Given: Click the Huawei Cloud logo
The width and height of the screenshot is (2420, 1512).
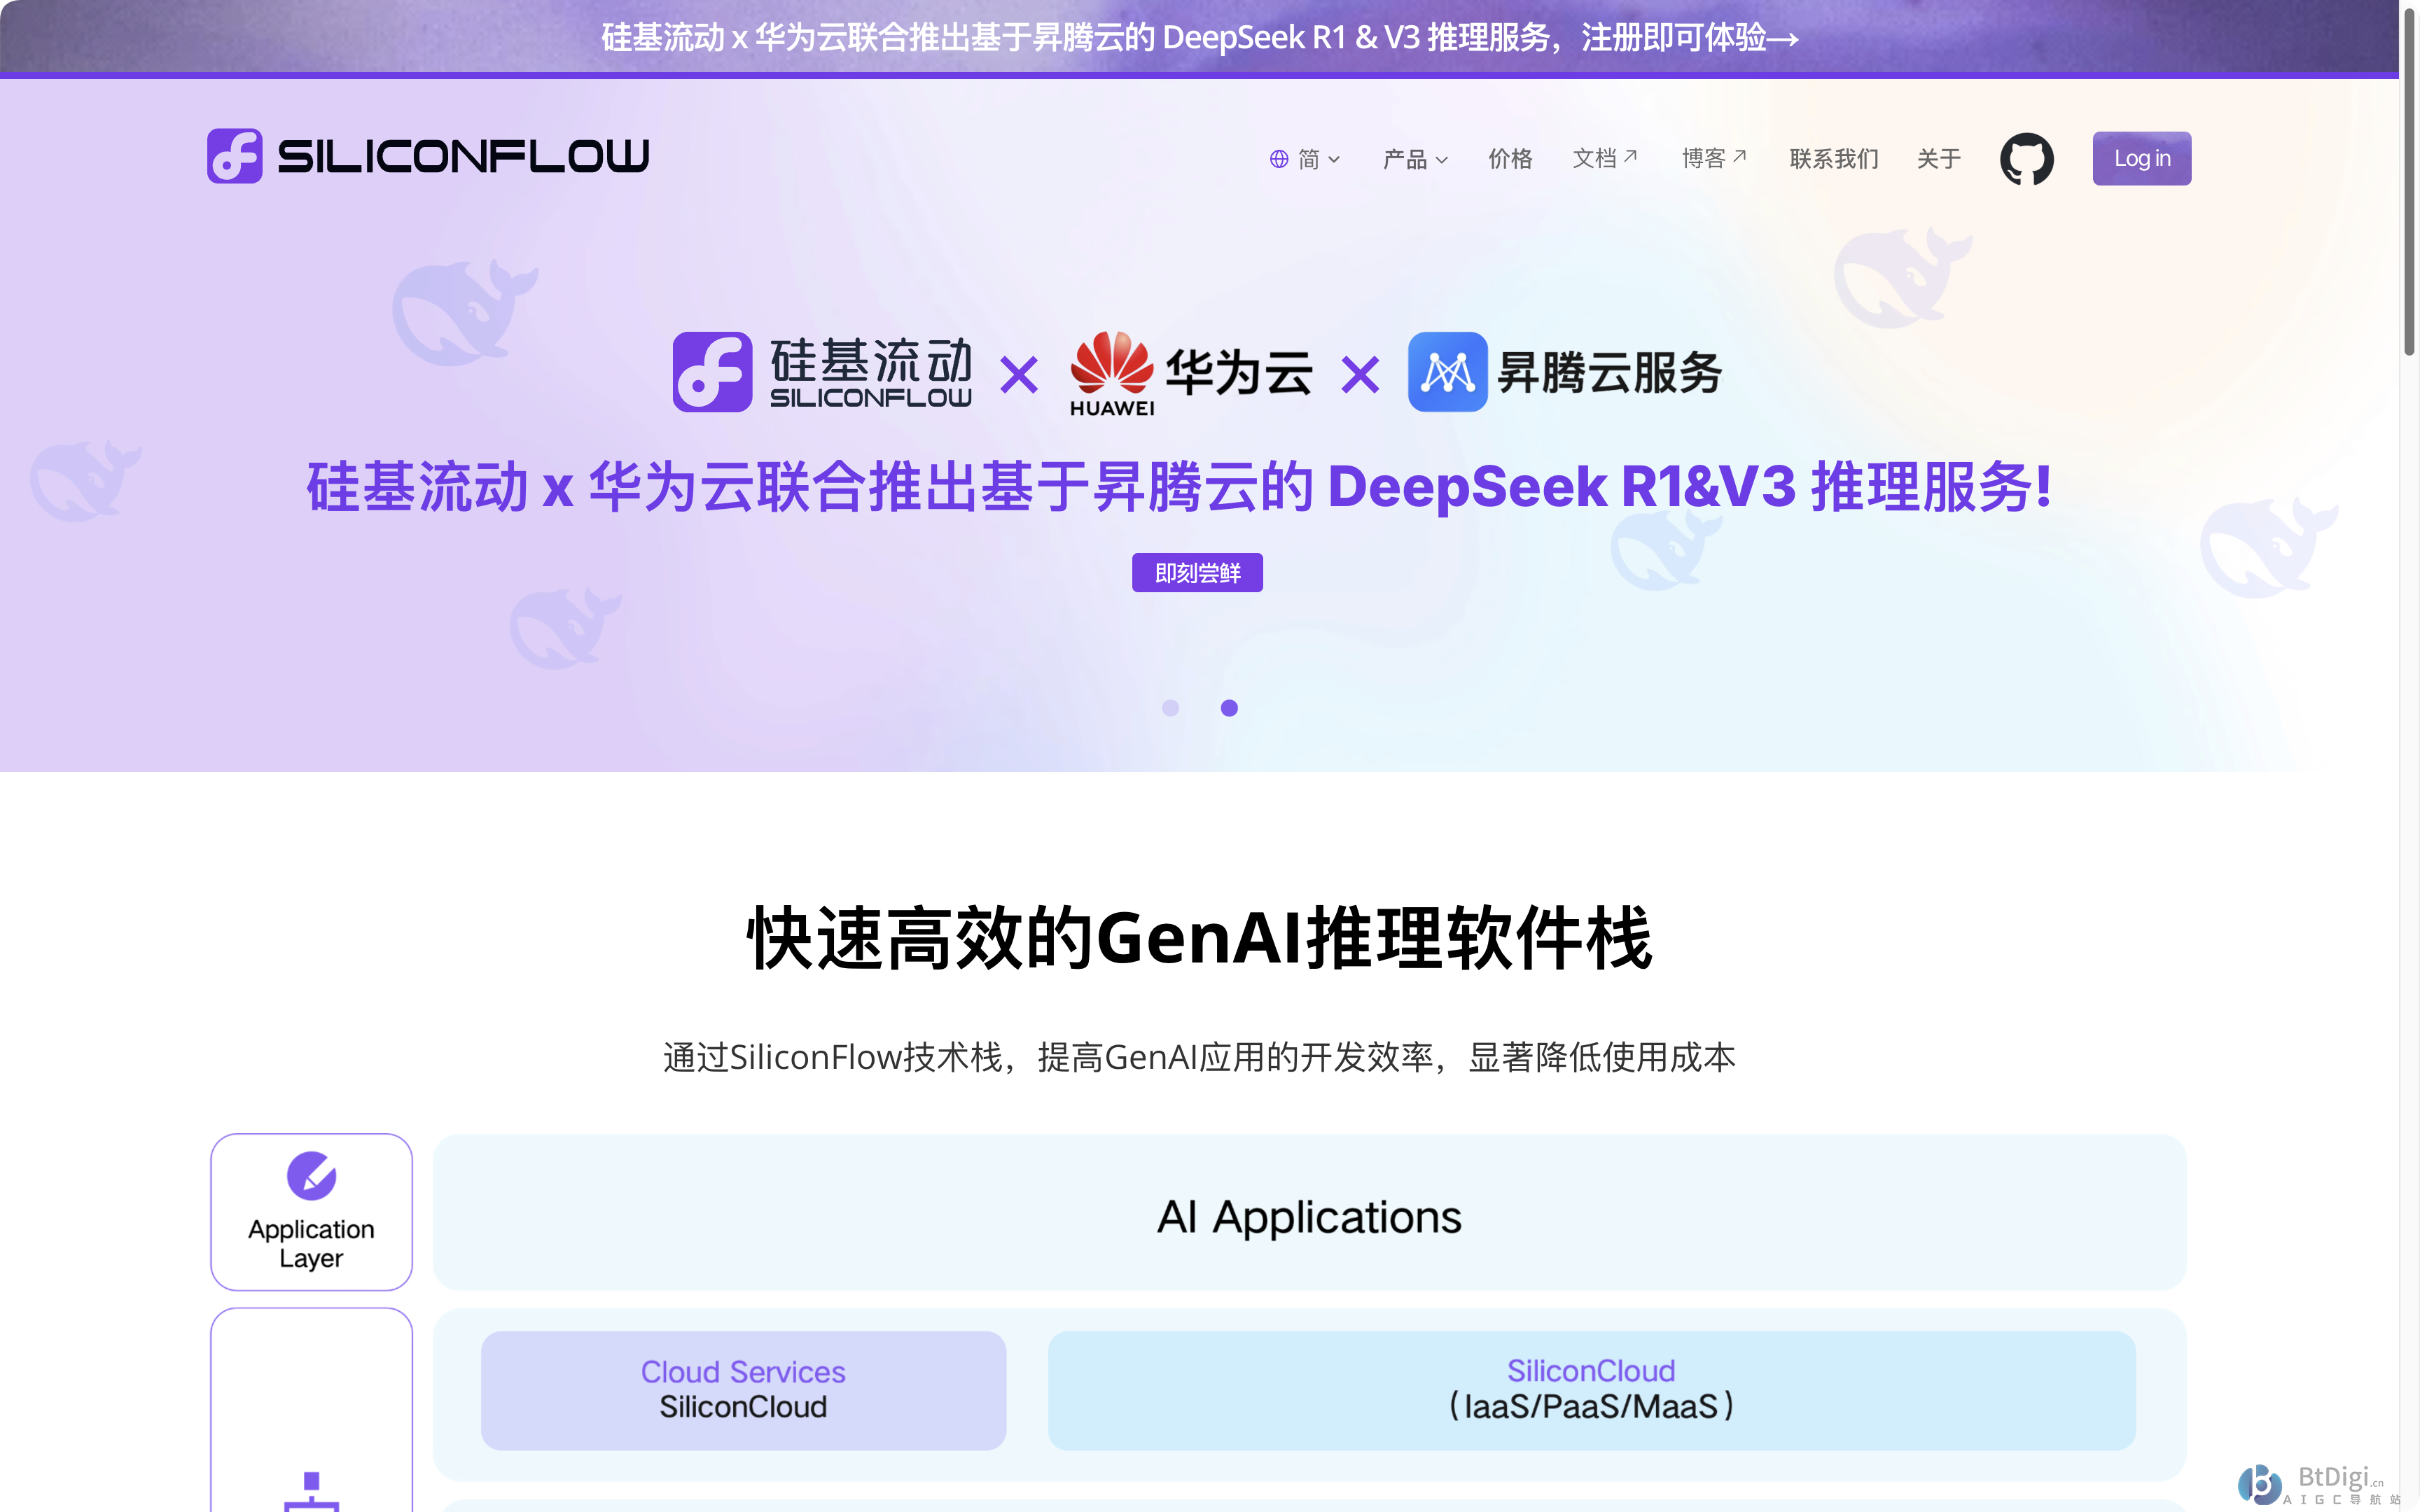Looking at the screenshot, I should coord(1190,373).
